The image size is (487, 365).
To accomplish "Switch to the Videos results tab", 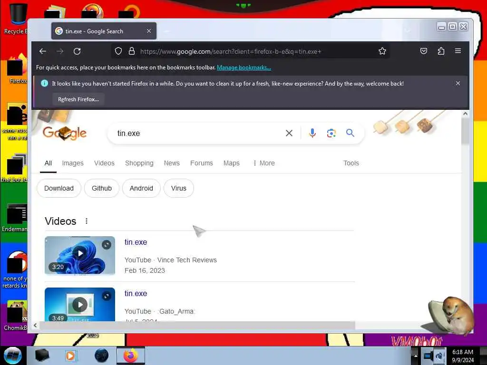I will 104,163.
